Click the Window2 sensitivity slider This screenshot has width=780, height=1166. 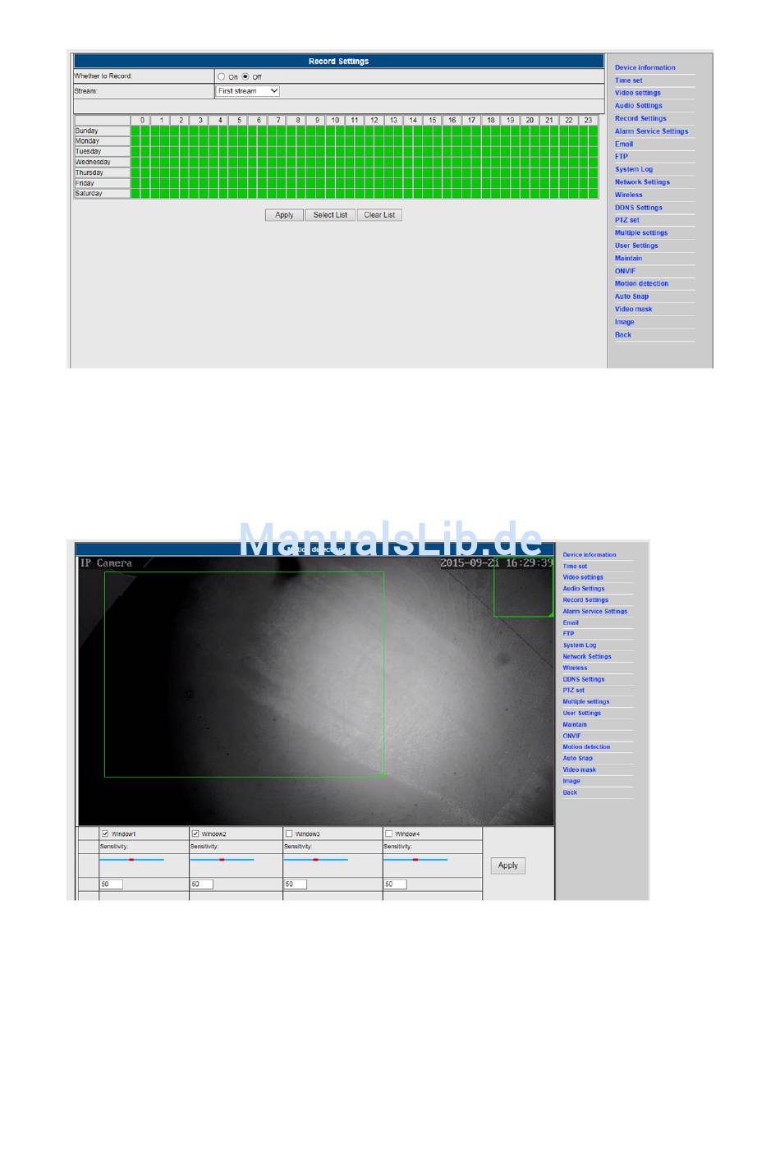[222, 860]
